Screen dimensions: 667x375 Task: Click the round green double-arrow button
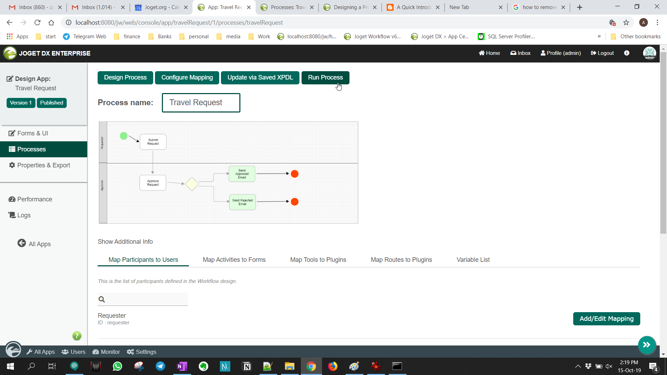pos(647,345)
